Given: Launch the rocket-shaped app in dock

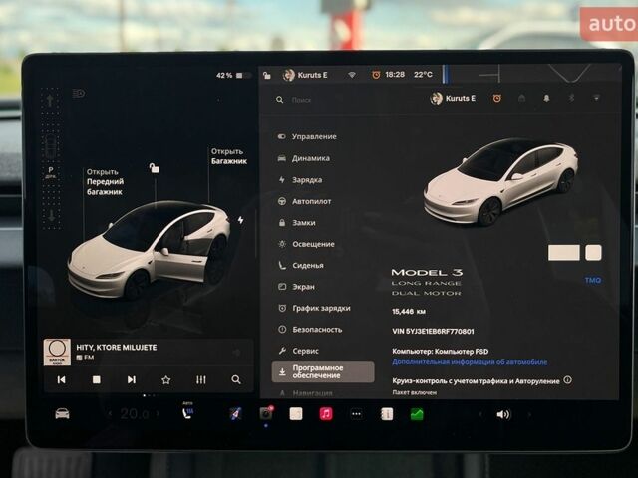Looking at the screenshot, I should pyautogui.click(x=236, y=414).
